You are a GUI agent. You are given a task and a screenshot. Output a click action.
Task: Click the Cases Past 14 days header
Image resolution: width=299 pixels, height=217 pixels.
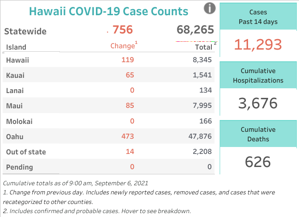point(258,17)
